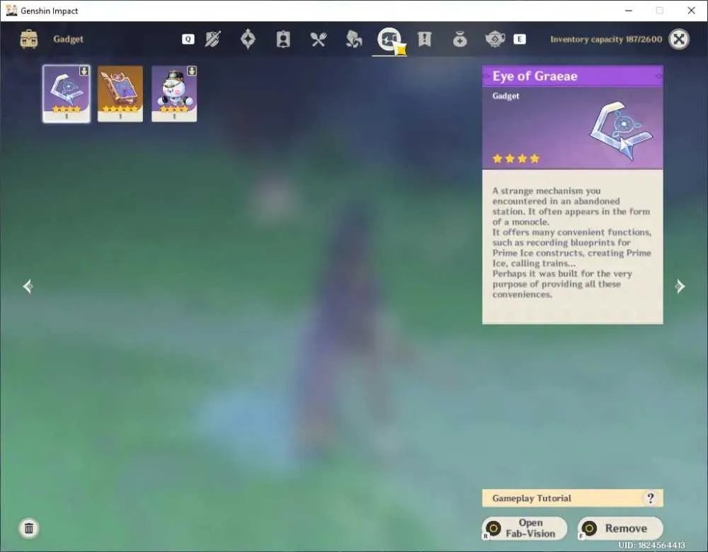The image size is (708, 552).
Task: Go to the next page arrow
Action: coord(680,286)
